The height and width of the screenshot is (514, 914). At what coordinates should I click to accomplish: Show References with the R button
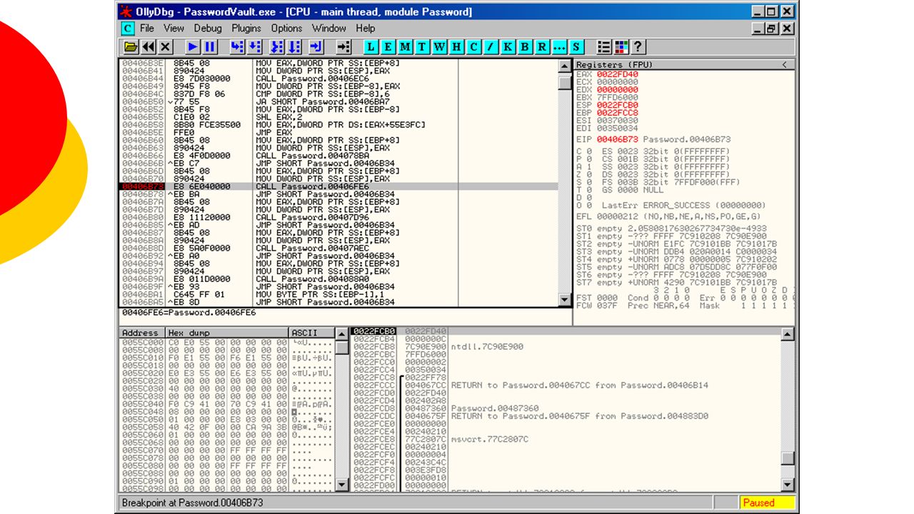pos(543,47)
